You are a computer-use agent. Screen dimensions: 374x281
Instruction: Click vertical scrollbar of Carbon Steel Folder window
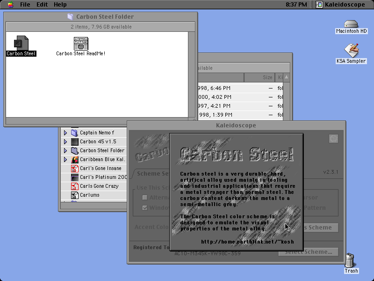tap(192, 74)
